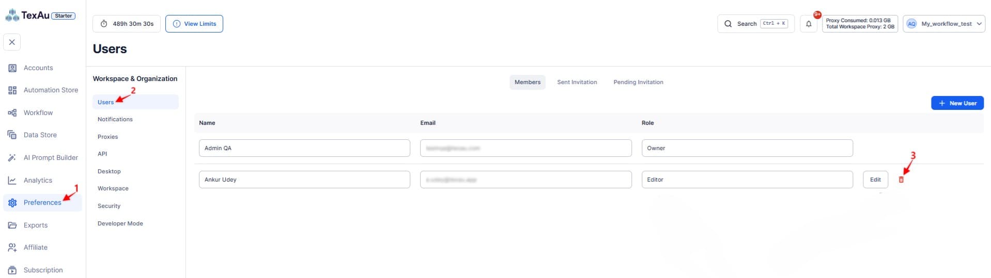991x278 pixels.
Task: Delete Ankur Udey using trash icon
Action: (x=901, y=179)
